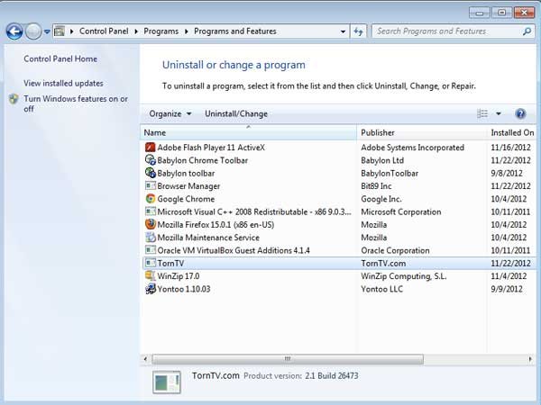Screen dimensions: 541x405
Task: Select Mozilla Firefox 15.0.1 entry
Action: click(x=215, y=224)
